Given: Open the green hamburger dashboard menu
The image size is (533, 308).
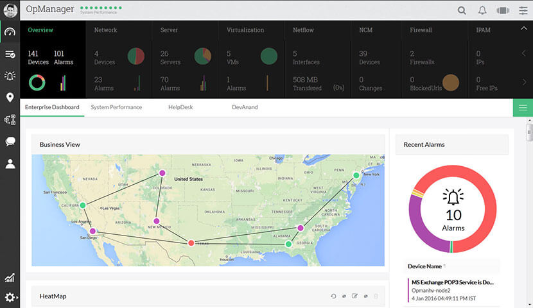Looking at the screenshot, I should (x=523, y=107).
